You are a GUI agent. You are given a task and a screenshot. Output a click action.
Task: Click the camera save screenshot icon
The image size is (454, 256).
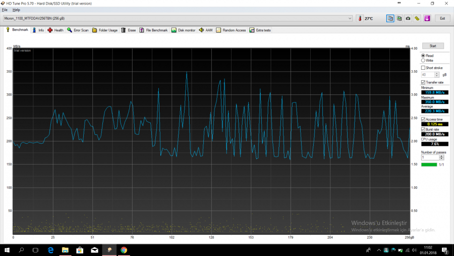click(408, 18)
